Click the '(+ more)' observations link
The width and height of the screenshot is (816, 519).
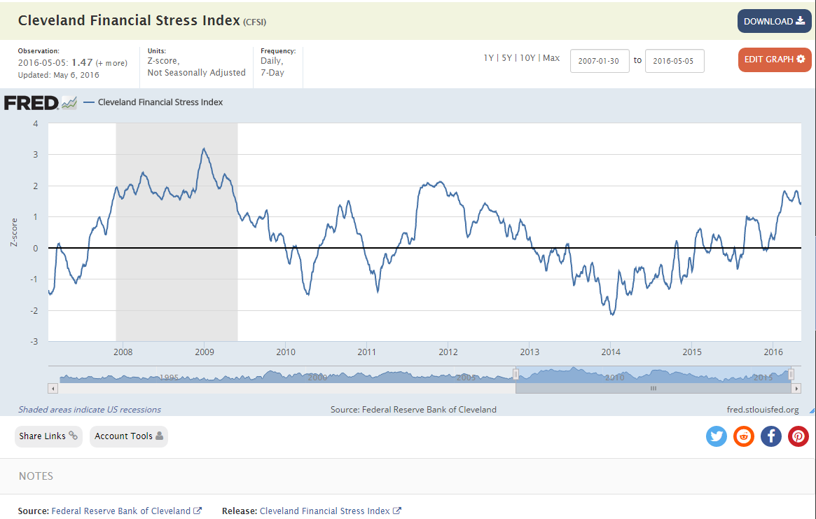click(x=111, y=63)
